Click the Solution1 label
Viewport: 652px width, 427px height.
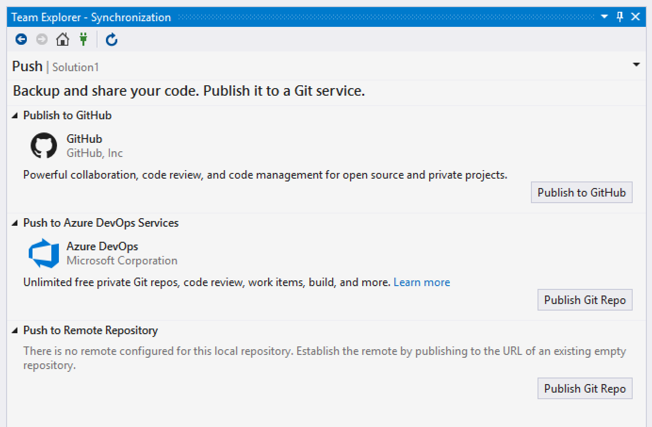(75, 67)
